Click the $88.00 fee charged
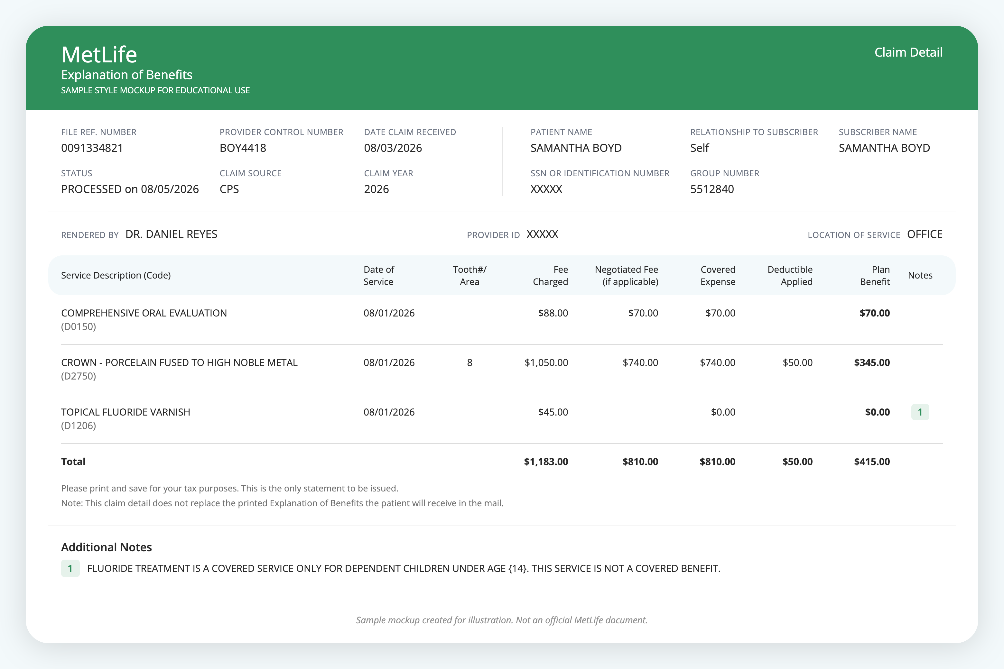Image resolution: width=1004 pixels, height=669 pixels. (553, 313)
